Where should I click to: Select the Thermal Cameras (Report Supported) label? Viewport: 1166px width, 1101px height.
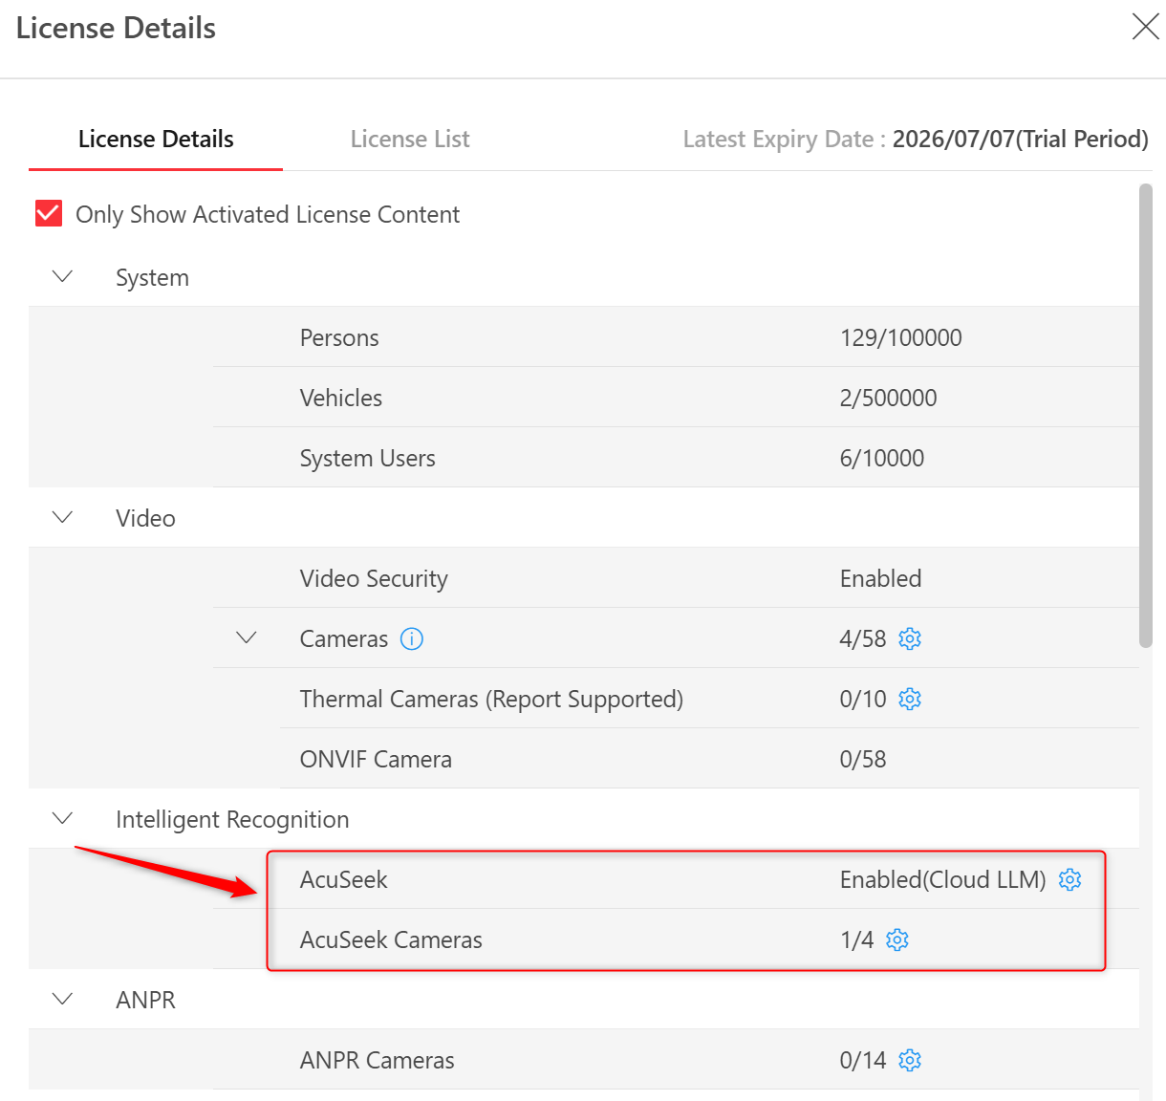[x=491, y=700]
